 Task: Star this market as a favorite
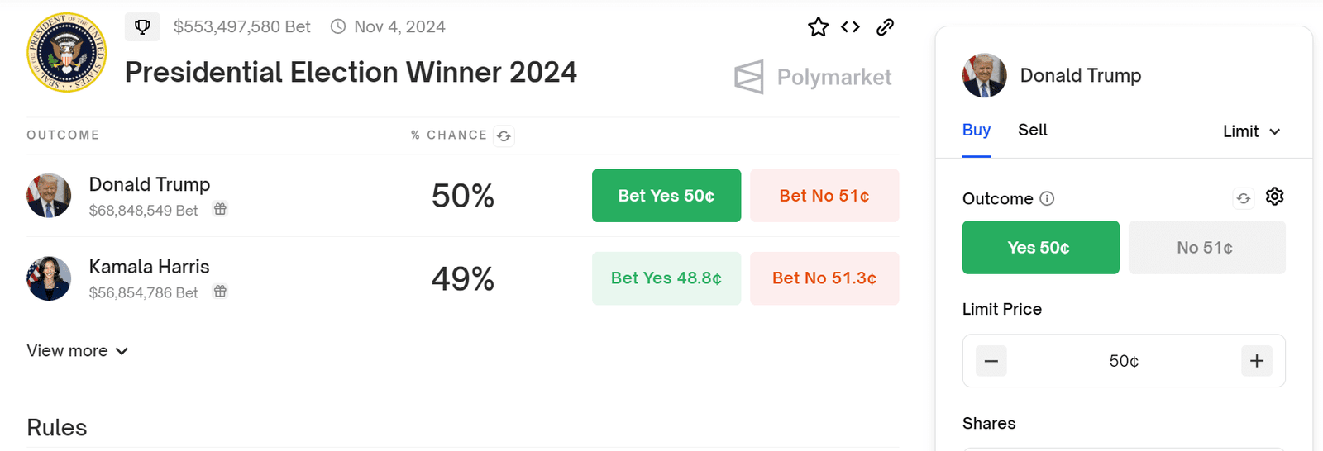click(x=818, y=27)
